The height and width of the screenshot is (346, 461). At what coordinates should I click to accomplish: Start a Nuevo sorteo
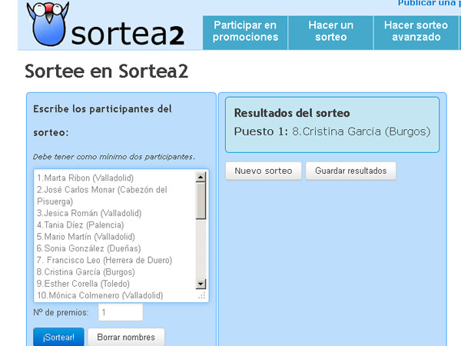[263, 171]
